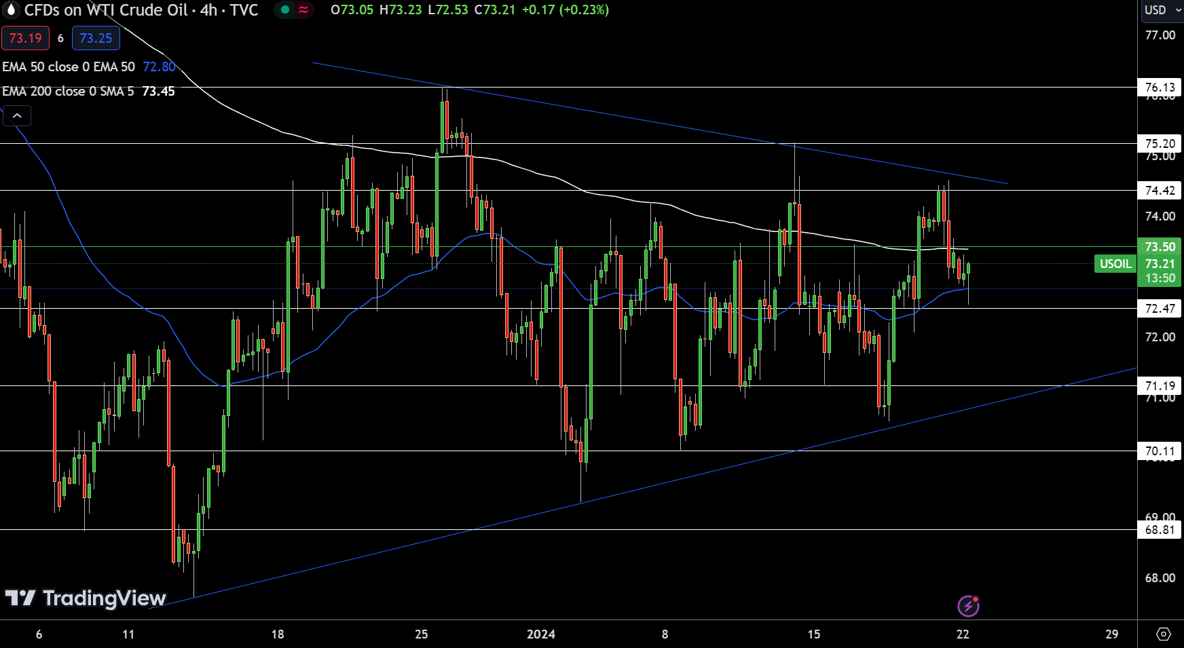Click the 77.00 price scale value
Image resolution: width=1184 pixels, height=648 pixels.
(1160, 35)
